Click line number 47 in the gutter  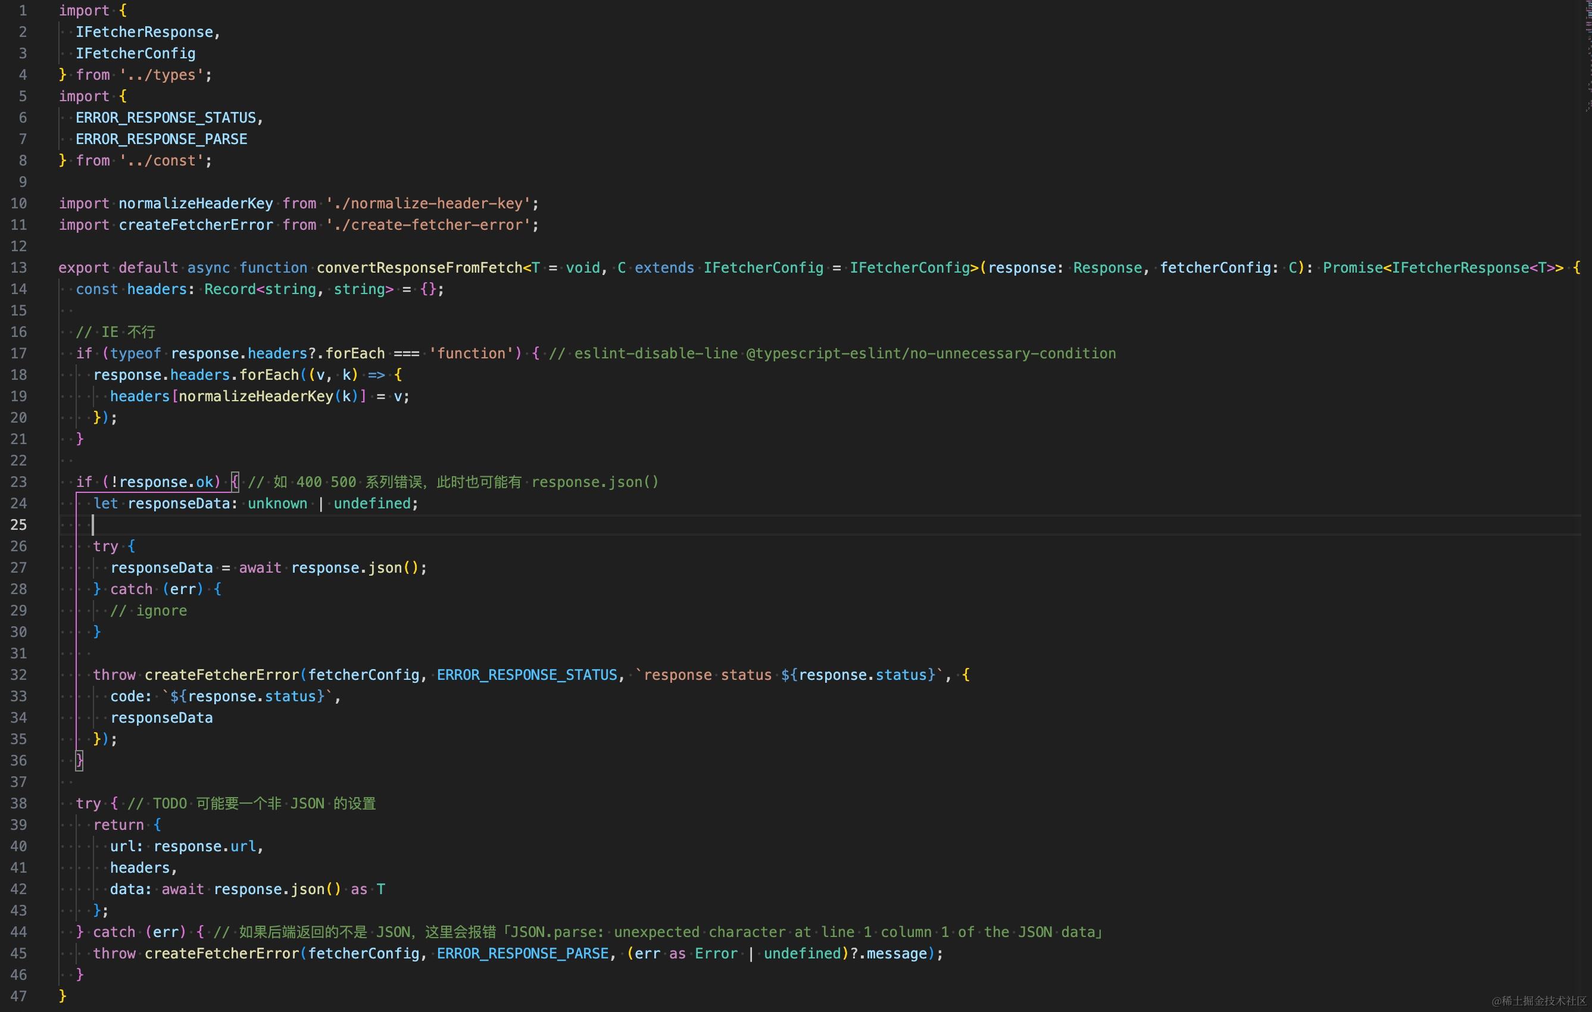(18, 995)
